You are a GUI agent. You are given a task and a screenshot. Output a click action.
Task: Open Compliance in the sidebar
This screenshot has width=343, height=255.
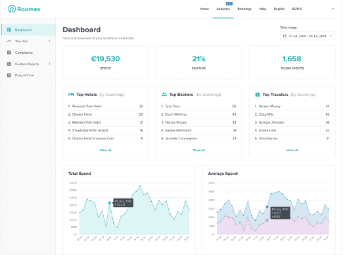click(x=28, y=53)
